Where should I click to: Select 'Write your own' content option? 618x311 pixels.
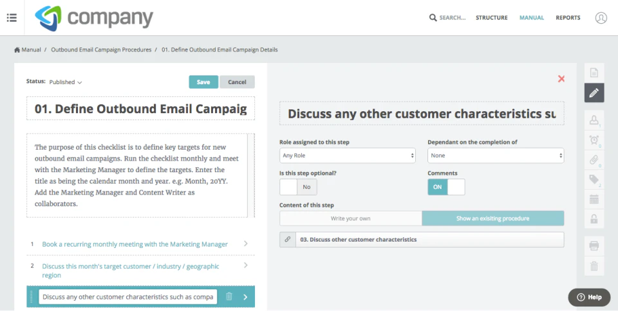coord(351,218)
